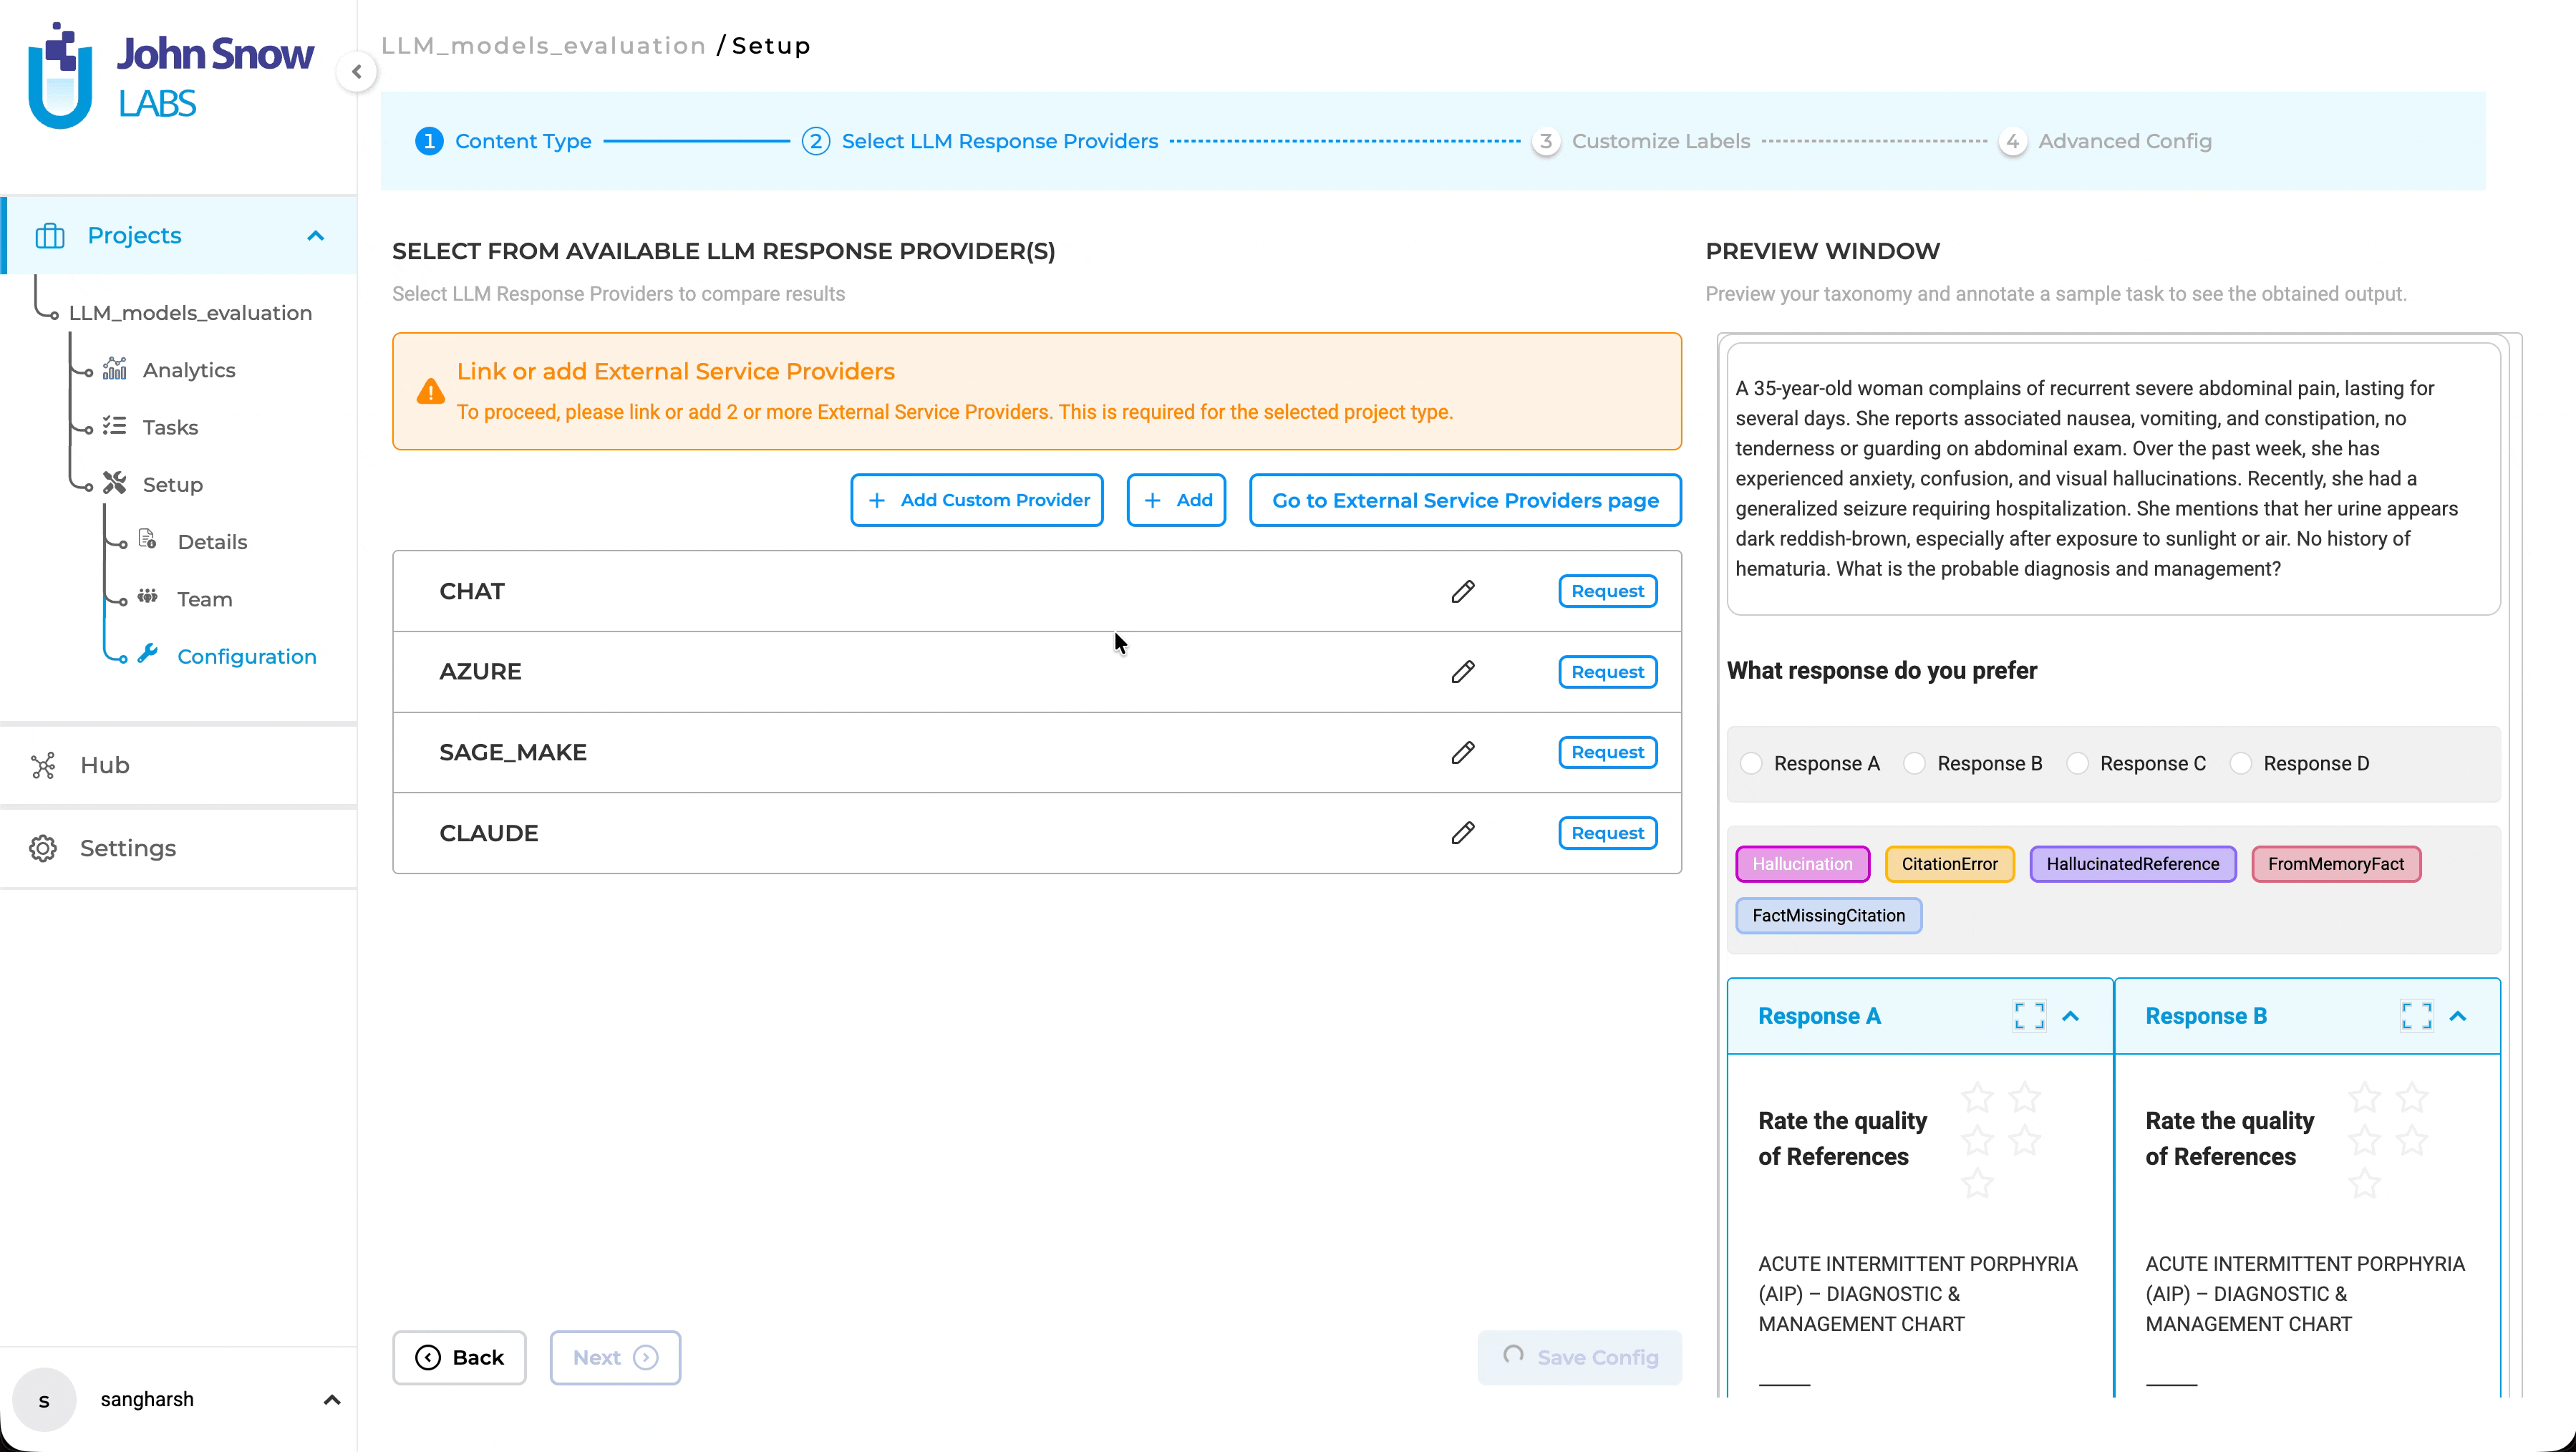Collapse the Projects menu chevron
2576x1452 pixels.
[x=316, y=236]
